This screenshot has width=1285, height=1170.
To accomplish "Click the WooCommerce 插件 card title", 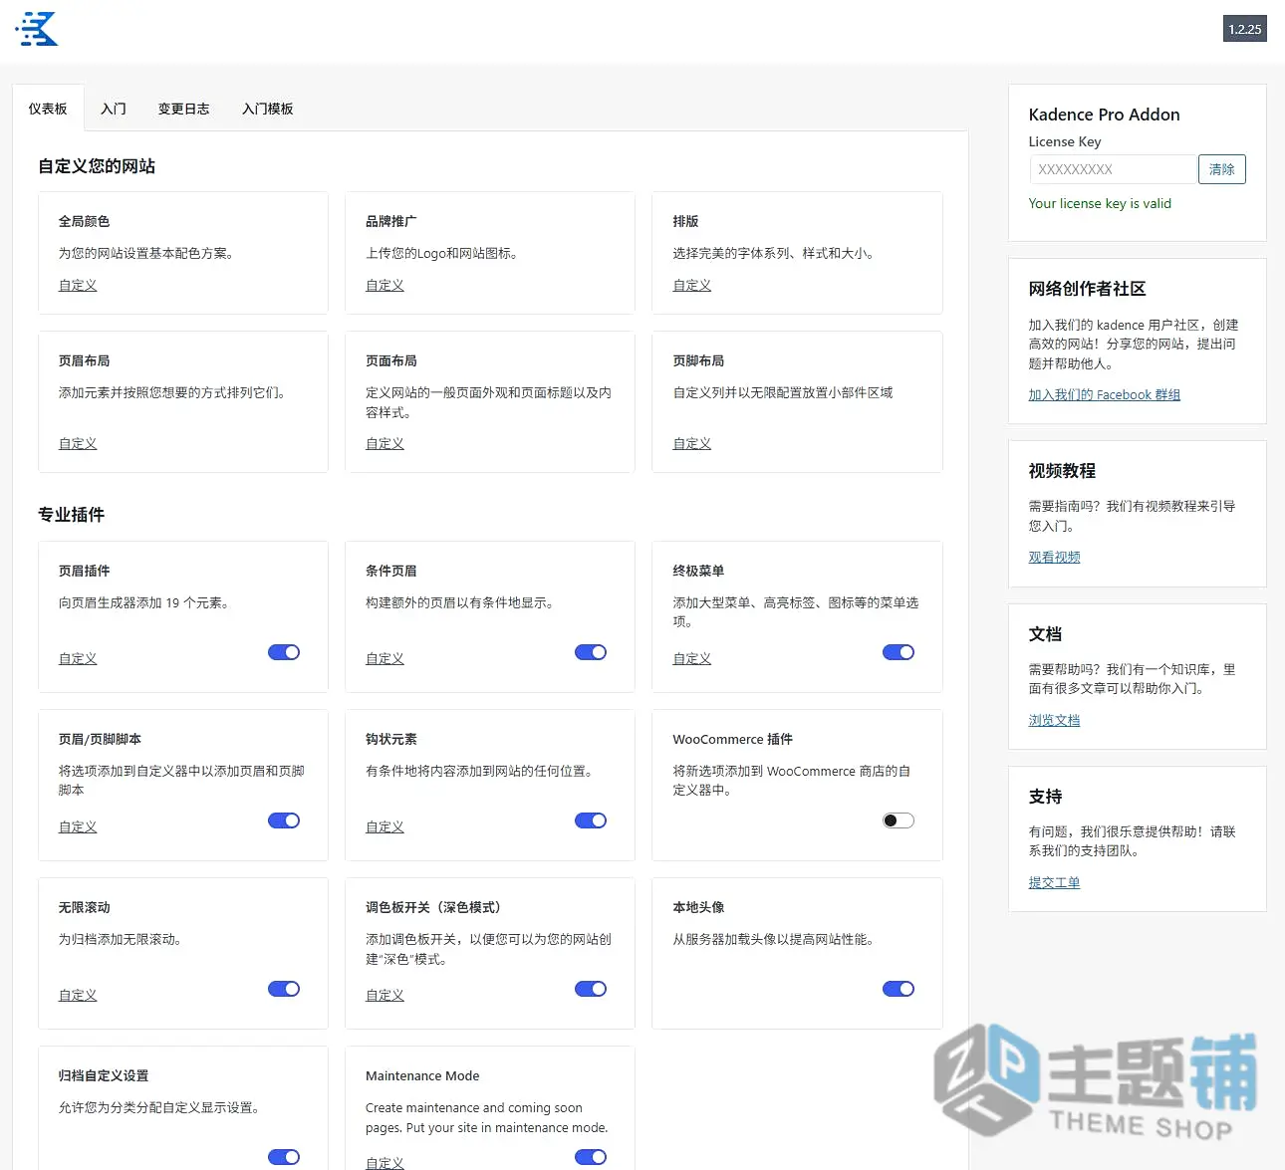I will pos(732,739).
